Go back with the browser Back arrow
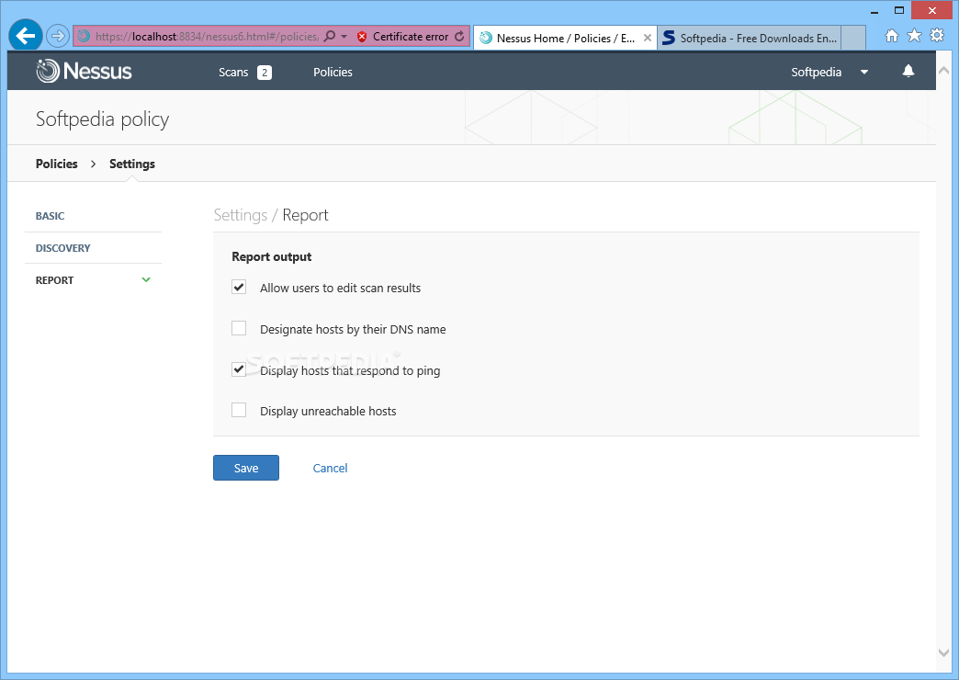Viewport: 959px width, 680px height. pyautogui.click(x=26, y=36)
